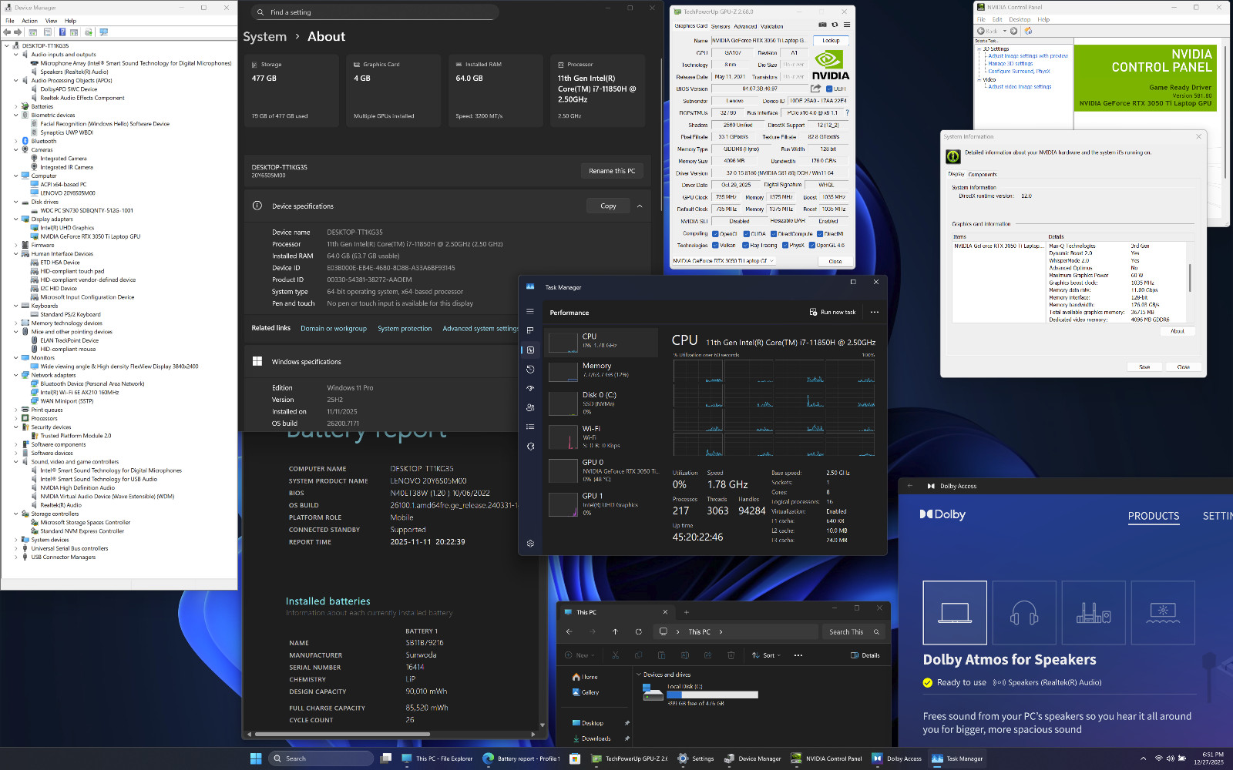Open Details list icon in Task Manager

pyautogui.click(x=530, y=427)
